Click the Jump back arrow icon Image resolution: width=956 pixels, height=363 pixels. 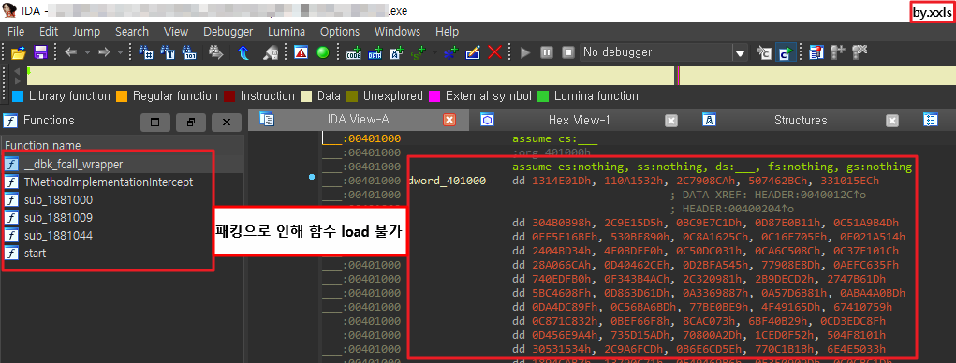click(70, 52)
